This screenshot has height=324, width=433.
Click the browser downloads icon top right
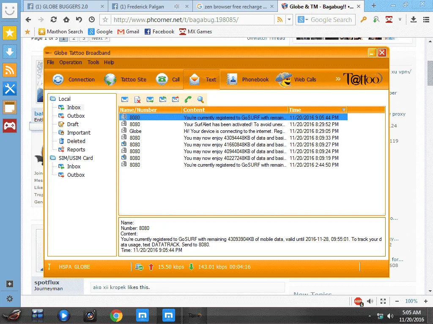pos(414,19)
